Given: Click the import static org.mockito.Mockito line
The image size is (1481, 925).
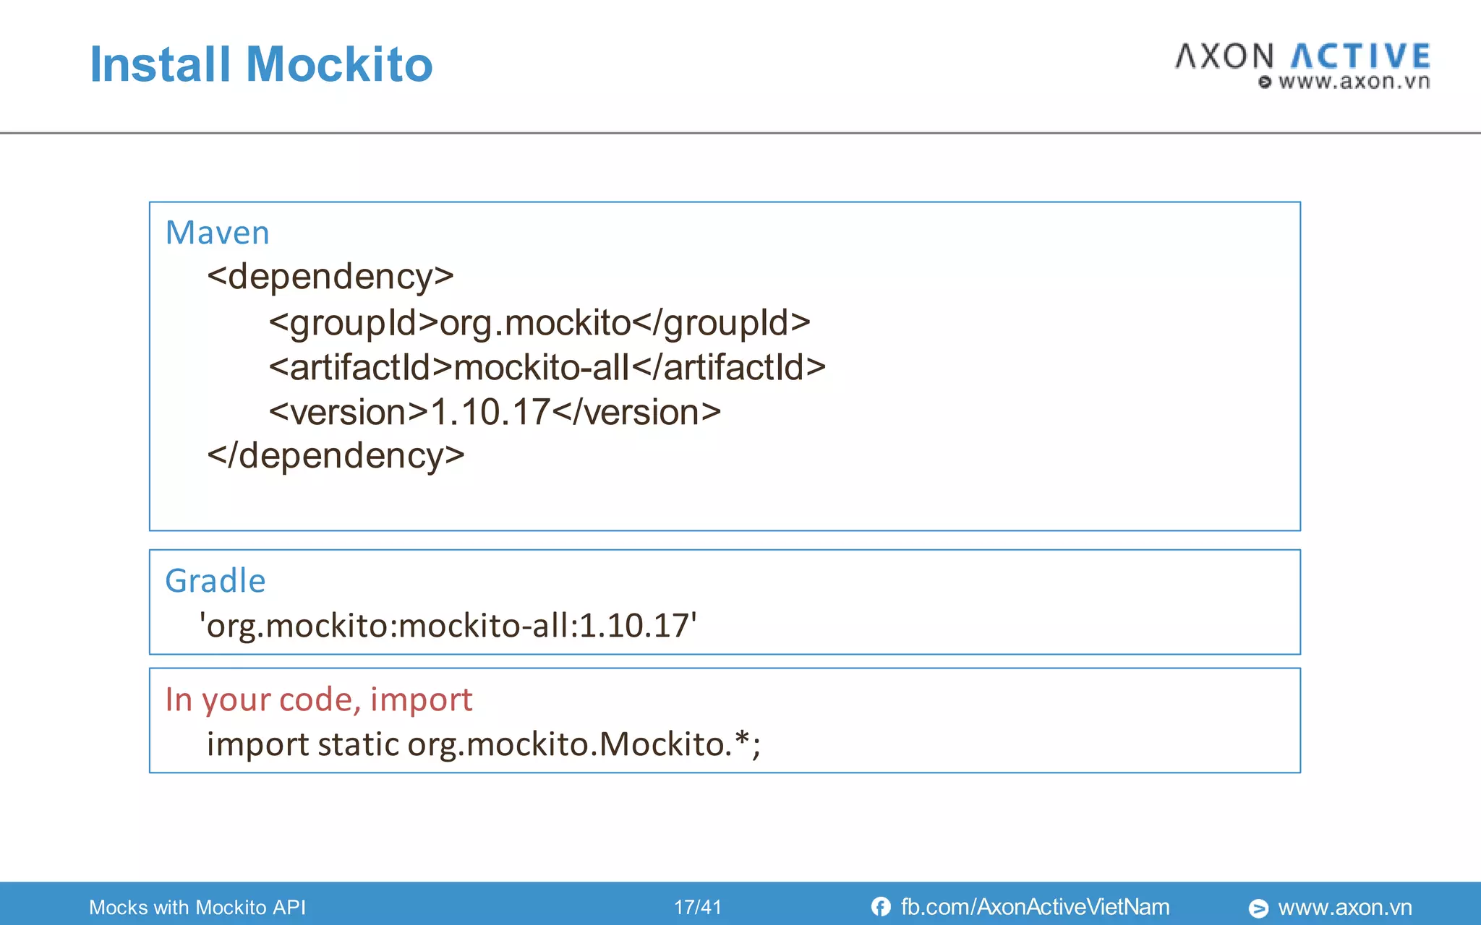Looking at the screenshot, I should 483,744.
